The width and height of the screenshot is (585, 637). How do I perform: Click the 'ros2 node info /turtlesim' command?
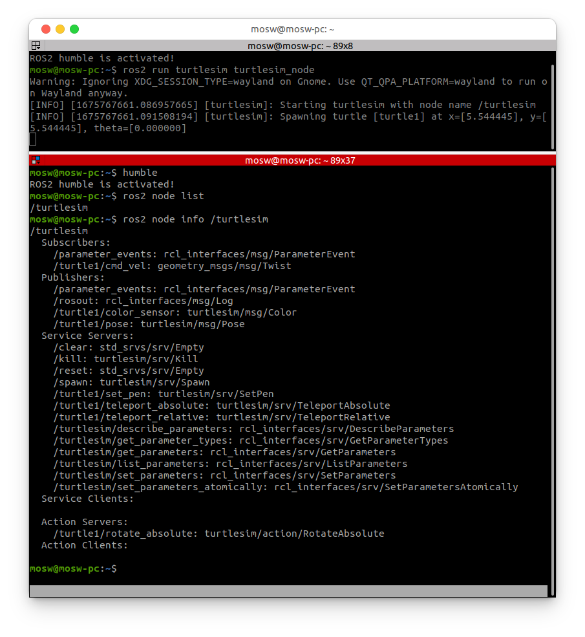195,219
